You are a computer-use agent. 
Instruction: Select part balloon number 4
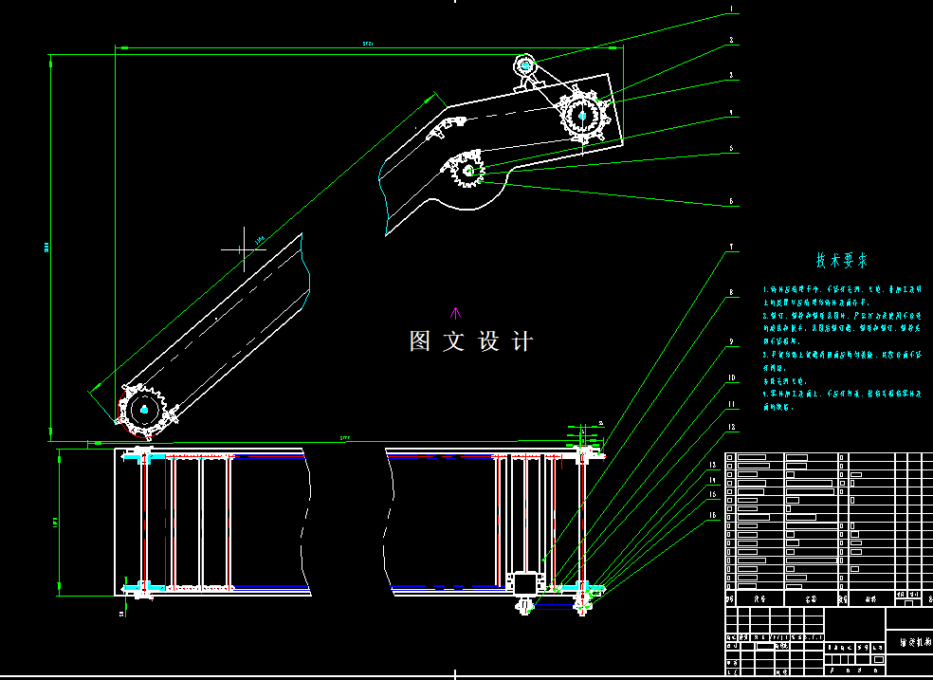click(731, 113)
